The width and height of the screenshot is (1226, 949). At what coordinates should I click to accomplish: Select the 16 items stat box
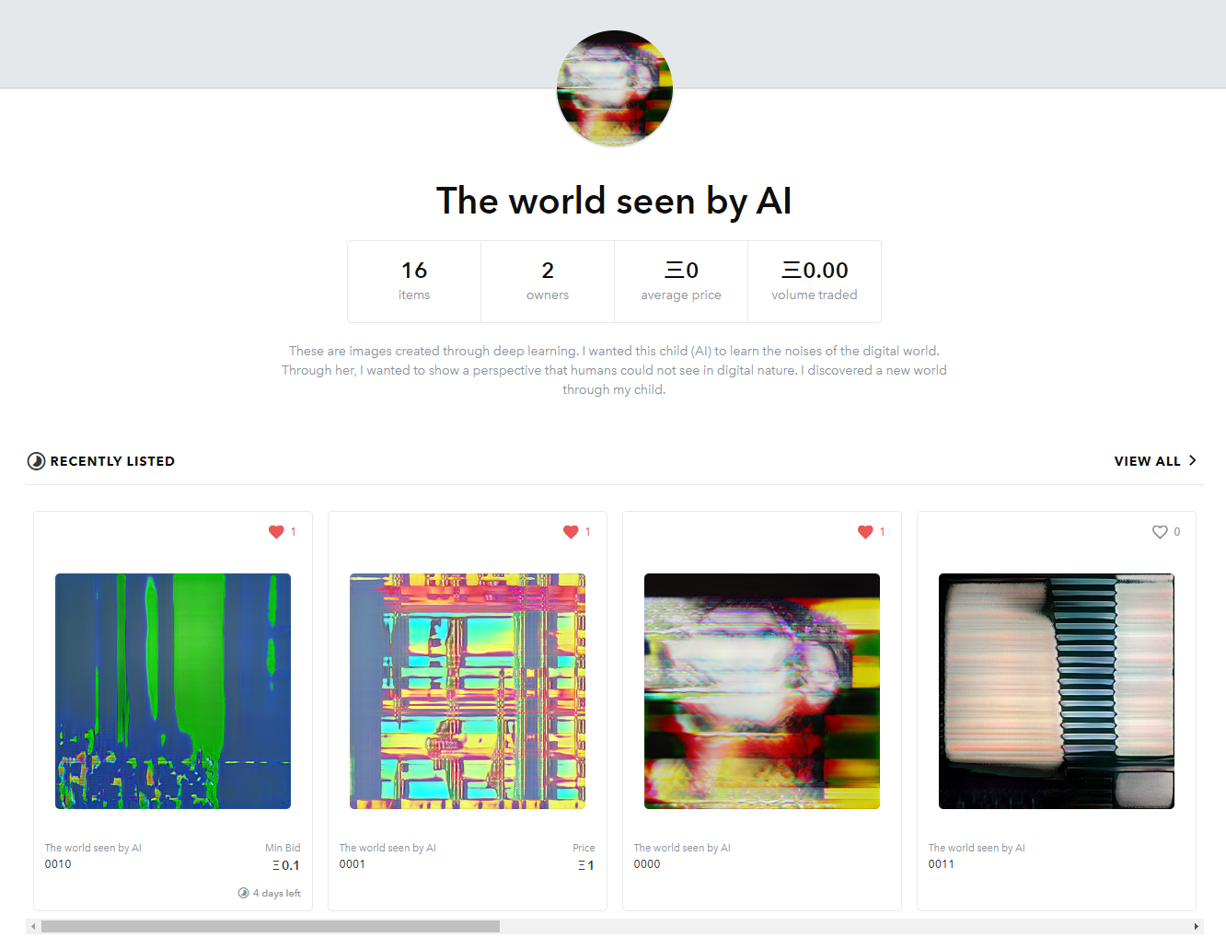[414, 282]
